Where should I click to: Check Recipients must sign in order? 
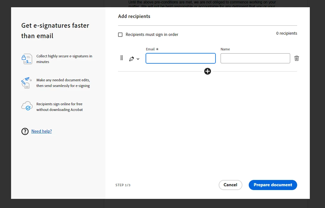point(120,35)
